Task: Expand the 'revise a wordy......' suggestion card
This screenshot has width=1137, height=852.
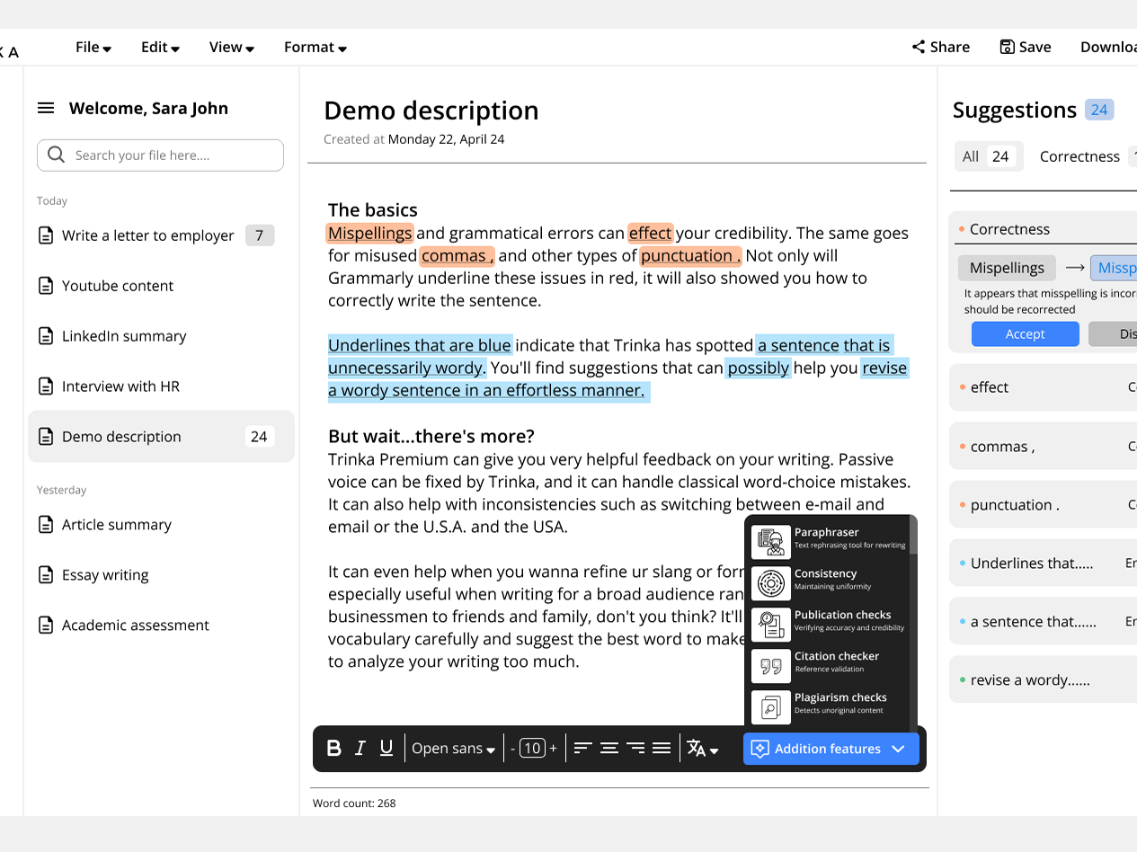Action: (1043, 680)
